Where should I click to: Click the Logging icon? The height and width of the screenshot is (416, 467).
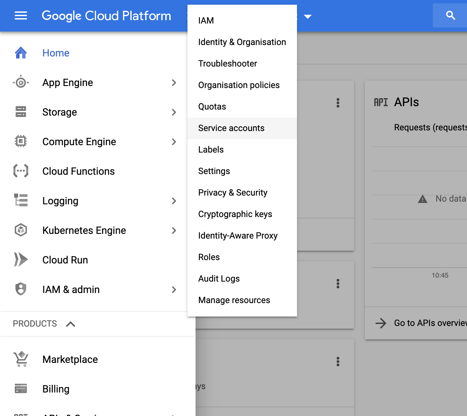pyautogui.click(x=21, y=201)
